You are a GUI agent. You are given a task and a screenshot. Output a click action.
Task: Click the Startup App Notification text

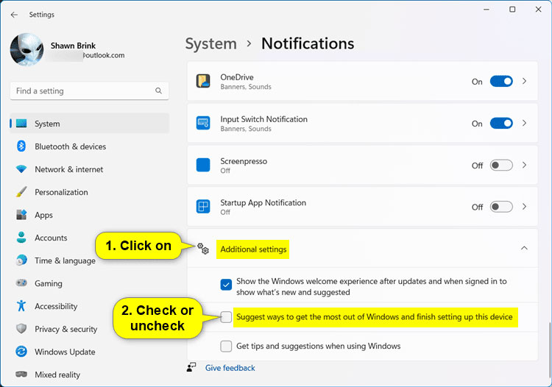click(x=263, y=202)
